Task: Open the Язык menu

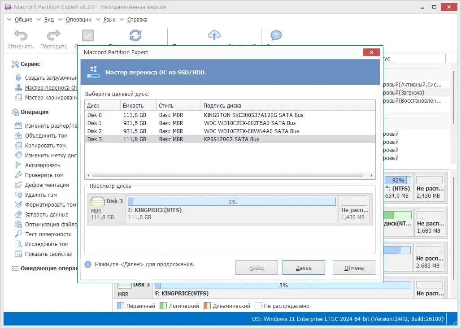Action: tap(109, 20)
